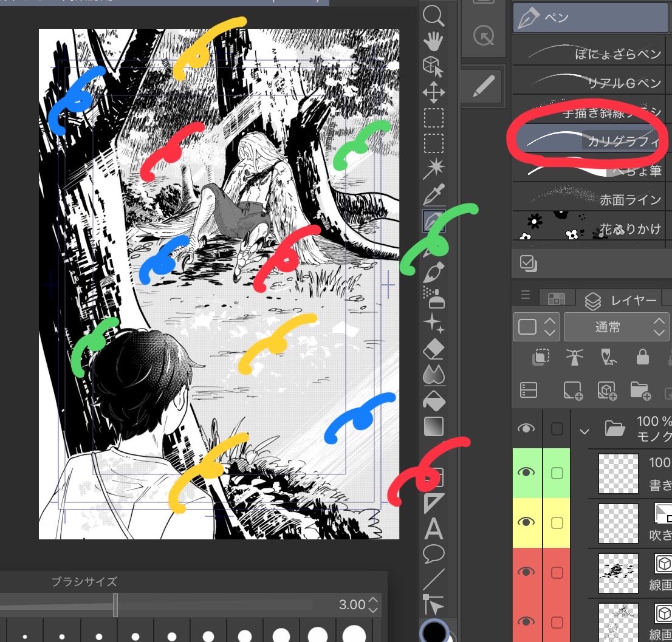The image size is (672, 642).
Task: Hide the 100% モノク layer folder
Action: 526,428
